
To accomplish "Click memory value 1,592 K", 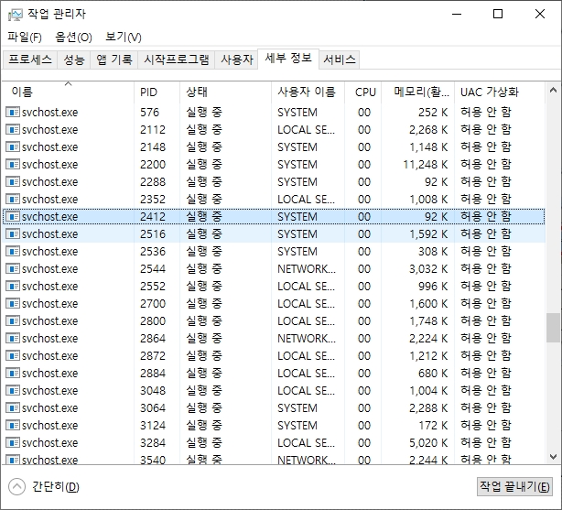I will click(428, 233).
